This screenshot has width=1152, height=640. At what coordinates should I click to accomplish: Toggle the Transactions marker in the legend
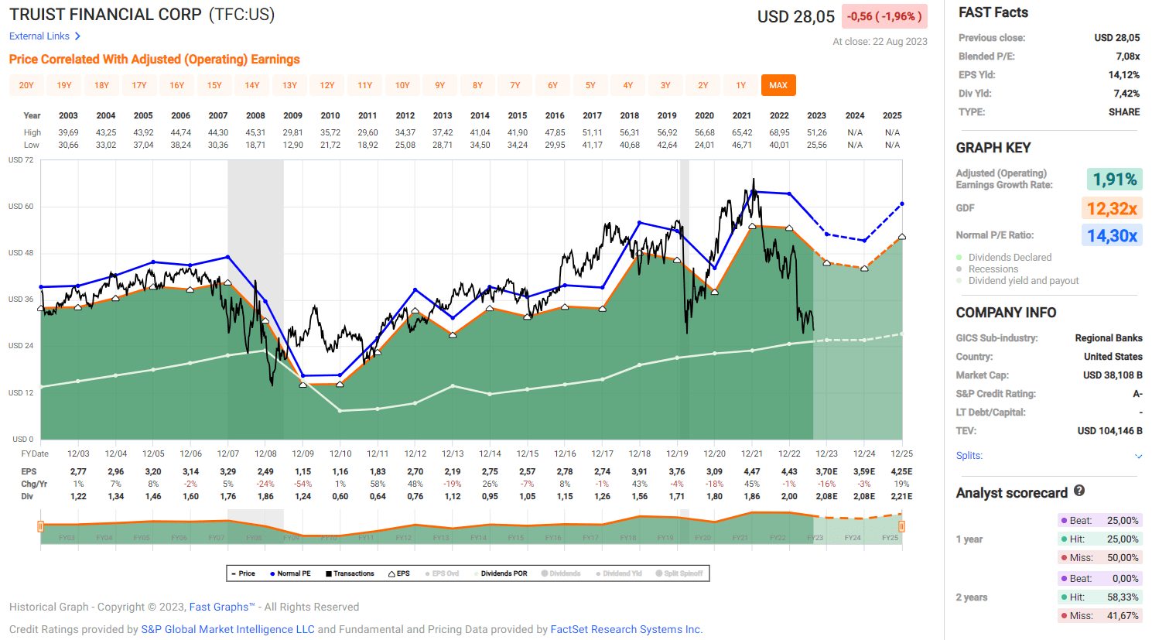click(x=351, y=573)
